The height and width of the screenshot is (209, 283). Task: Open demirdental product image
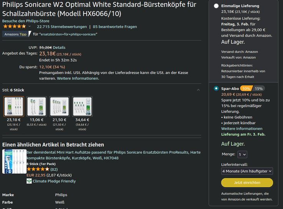[x=14, y=161]
